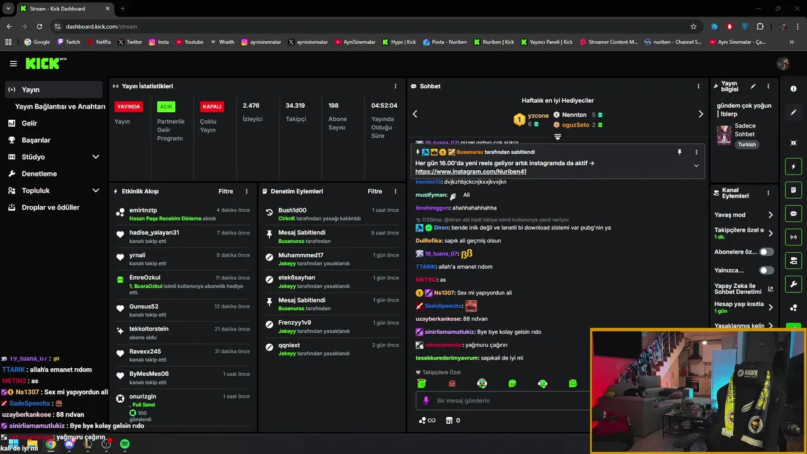This screenshot has width=807, height=454.
Task: Select the camera icon in the right sidebar
Action: pos(793,260)
